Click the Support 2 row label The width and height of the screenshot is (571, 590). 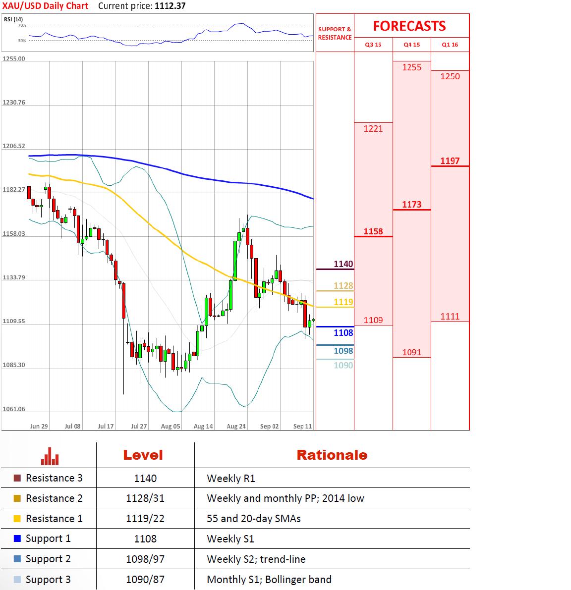click(48, 559)
